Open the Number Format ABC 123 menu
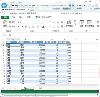This screenshot has width=100, height=97. coord(69,24)
